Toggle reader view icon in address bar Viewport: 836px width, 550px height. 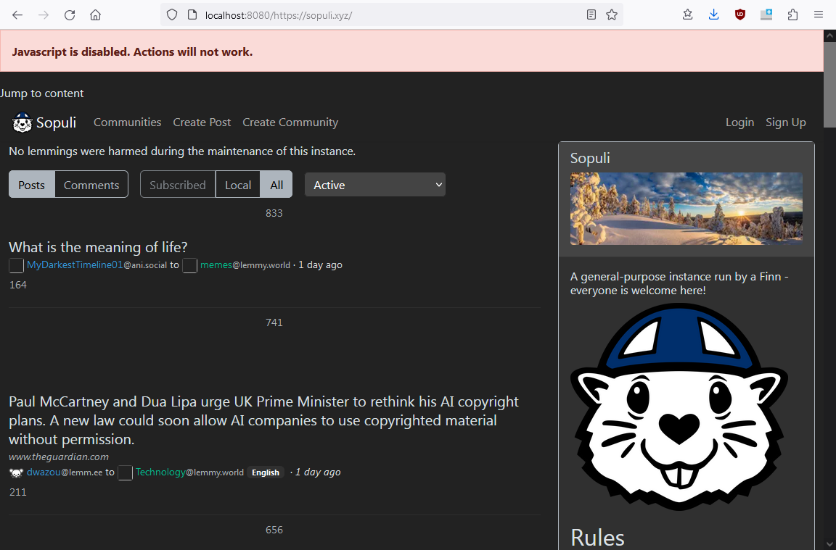point(591,15)
